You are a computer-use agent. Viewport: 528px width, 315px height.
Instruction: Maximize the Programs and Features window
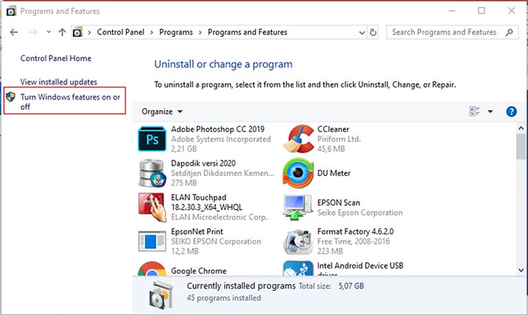coord(481,11)
